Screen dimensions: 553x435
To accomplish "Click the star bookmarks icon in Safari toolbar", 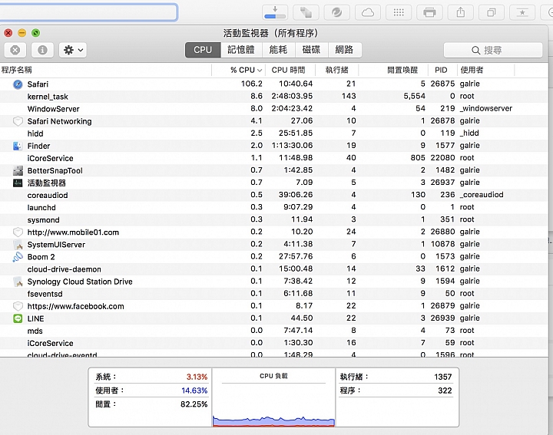I will [522, 13].
